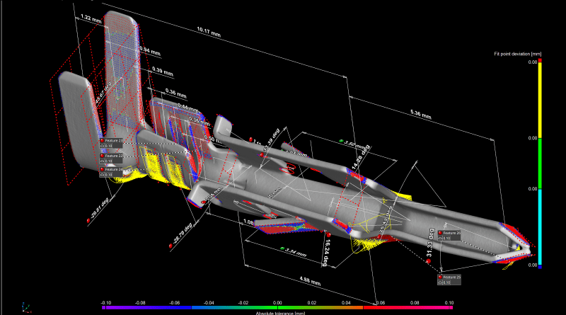The width and height of the screenshot is (566, 315).
Task: Click the red status dot on Feature 25
Action: 440,277
